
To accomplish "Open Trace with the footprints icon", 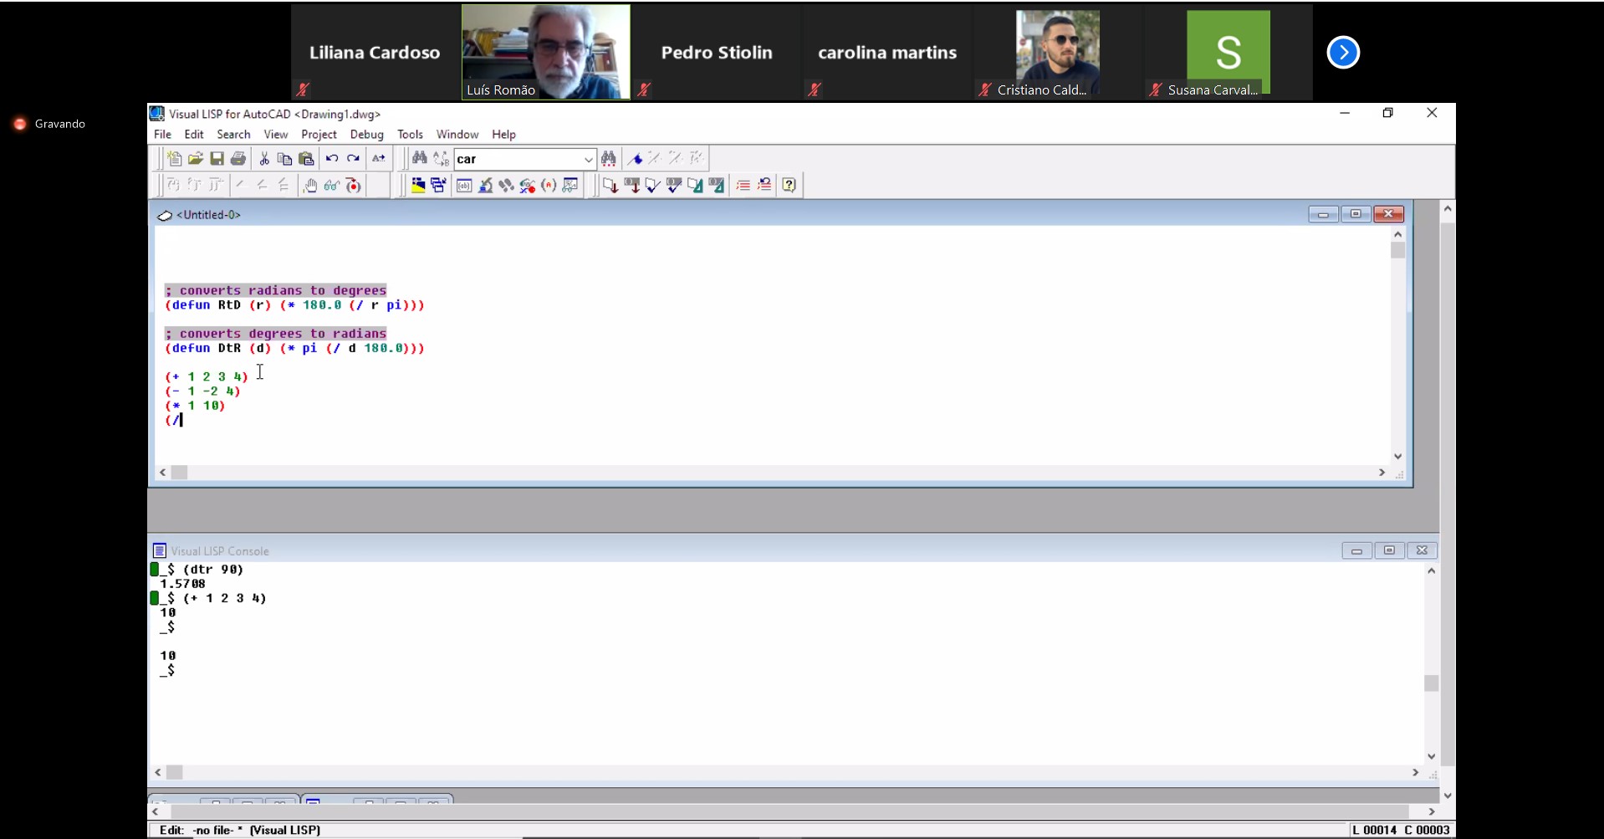I will (x=506, y=186).
